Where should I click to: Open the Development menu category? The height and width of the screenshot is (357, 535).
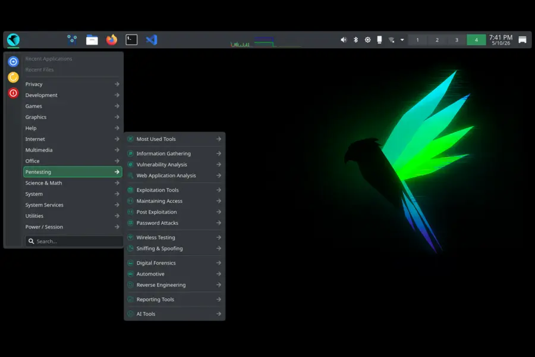click(x=73, y=95)
